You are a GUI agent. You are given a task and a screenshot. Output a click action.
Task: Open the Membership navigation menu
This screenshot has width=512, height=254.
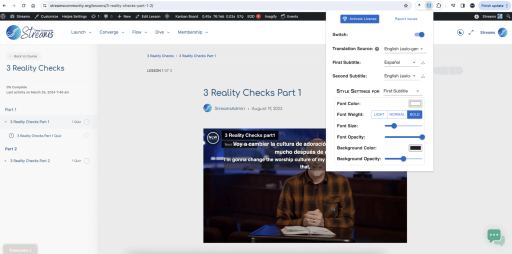coord(192,32)
